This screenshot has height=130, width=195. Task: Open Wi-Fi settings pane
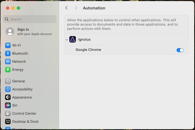30,45
